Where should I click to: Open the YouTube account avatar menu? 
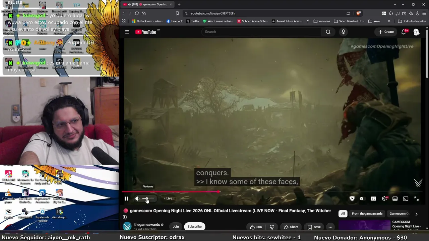(x=416, y=32)
